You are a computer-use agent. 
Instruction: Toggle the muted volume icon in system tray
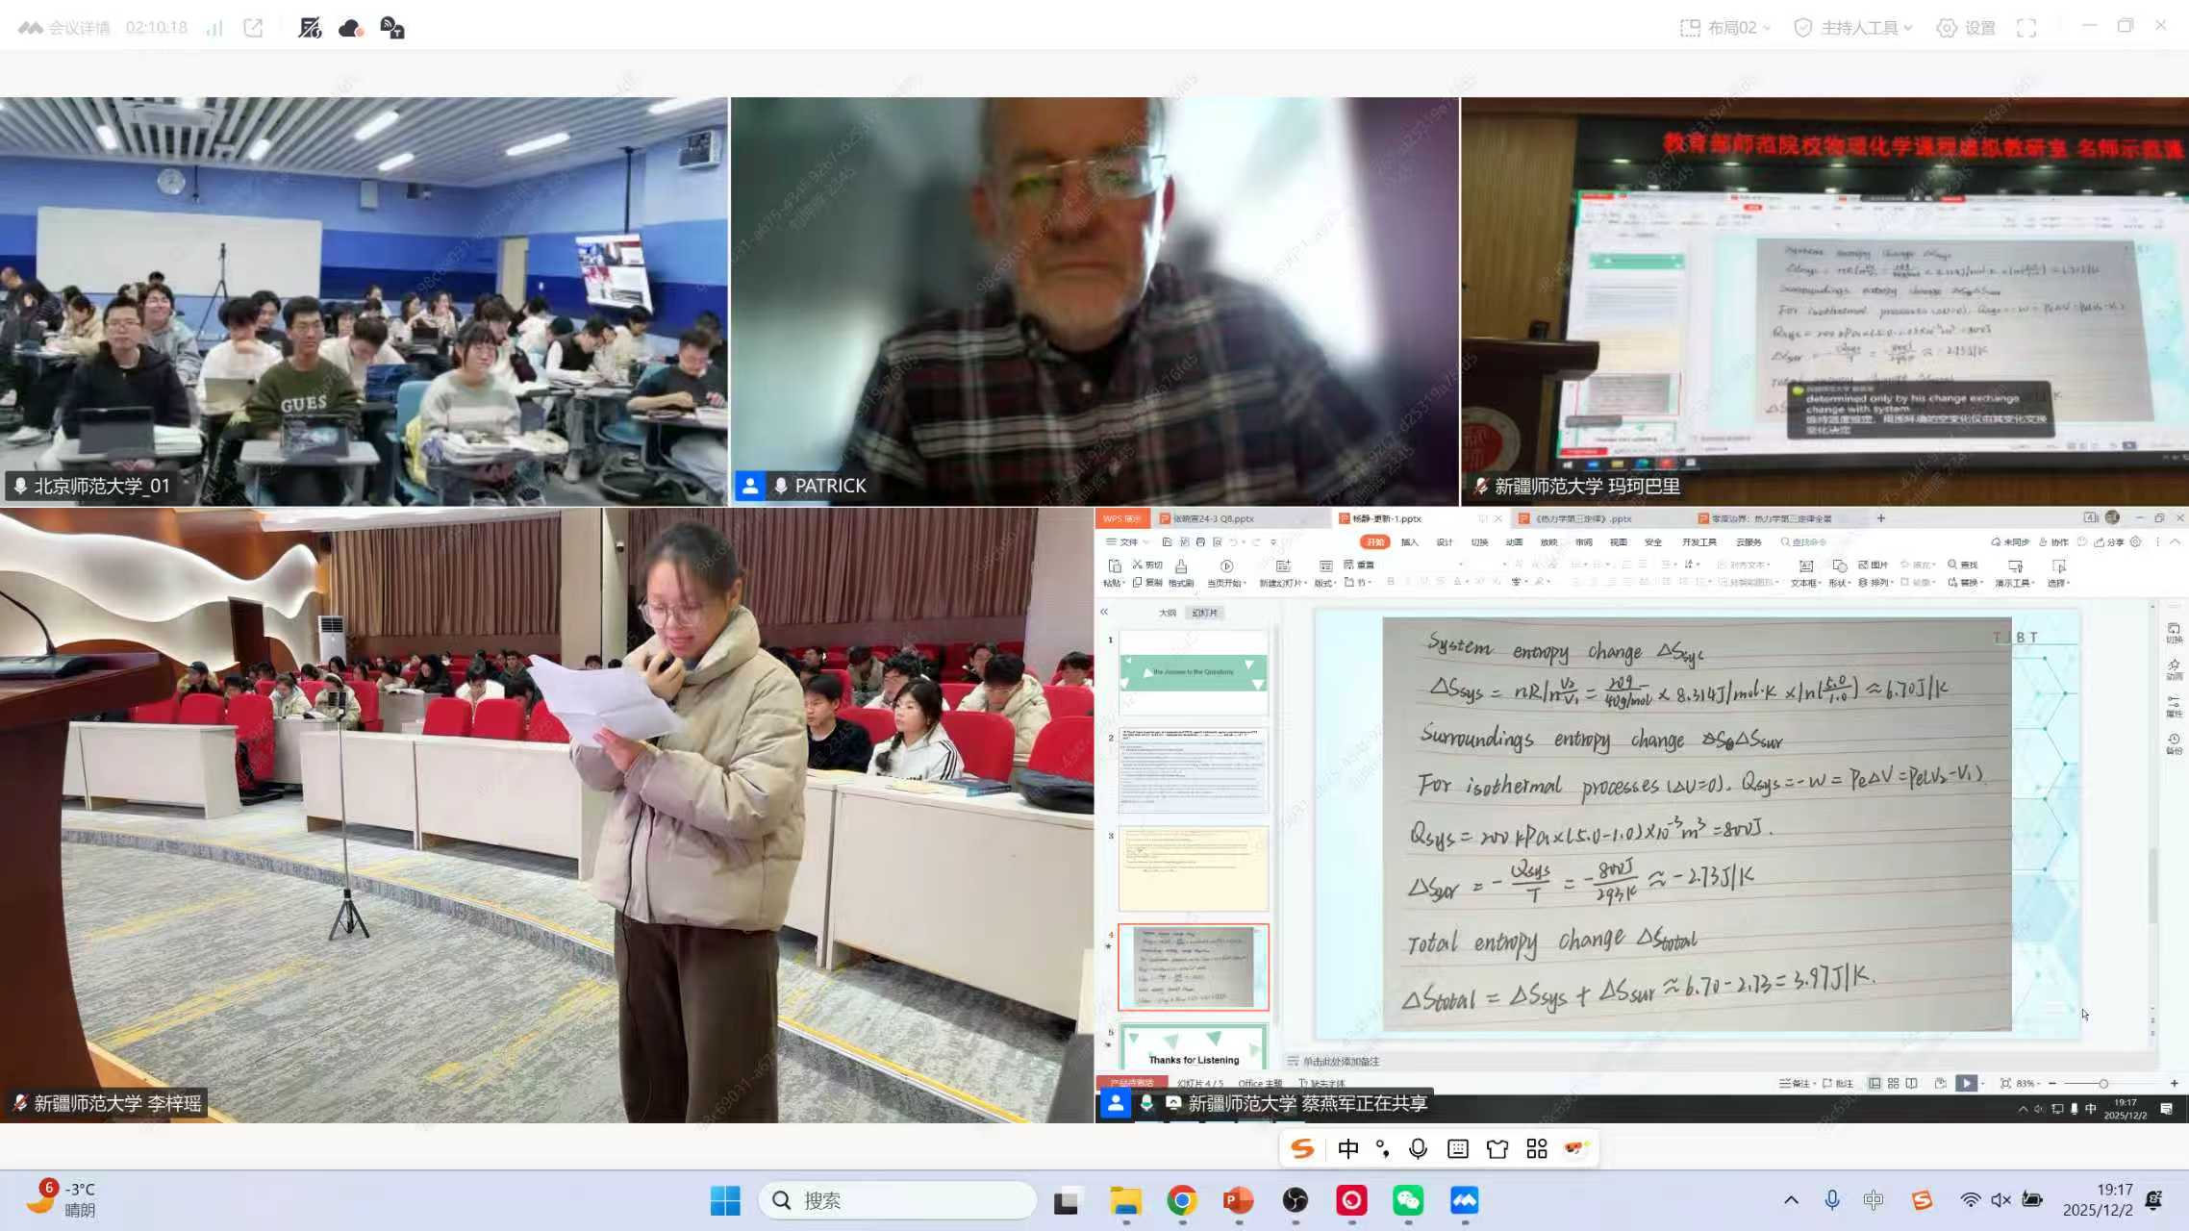point(2001,1199)
